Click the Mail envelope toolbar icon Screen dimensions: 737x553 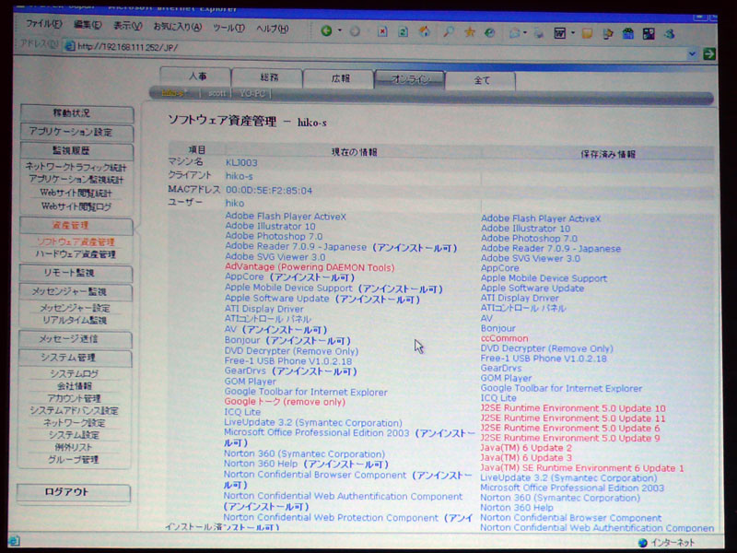(x=514, y=33)
